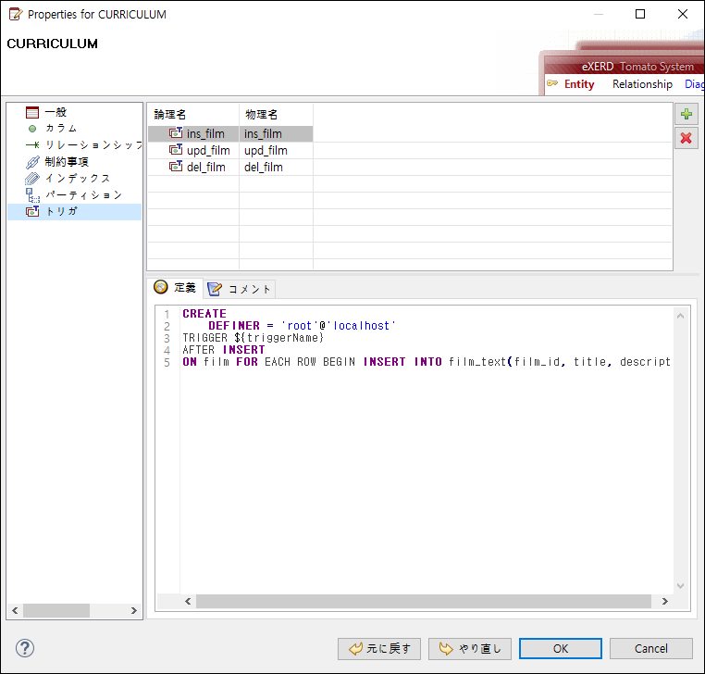This screenshot has height=674, width=705.
Task: Click ${triggerName} text in line 3
Action: point(278,338)
